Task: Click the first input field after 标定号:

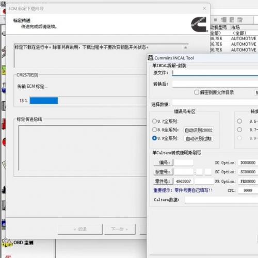Action: [184, 172]
